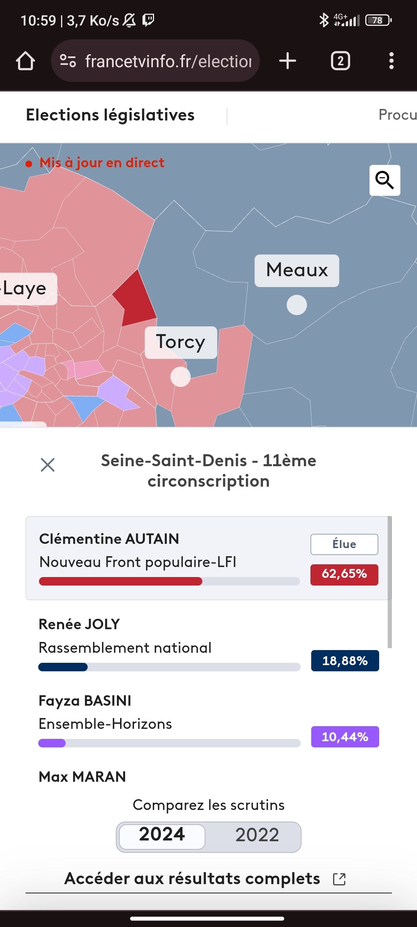Viewport: 417px width, 927px height.
Task: Open Elections législatives menu item
Action: [x=110, y=115]
